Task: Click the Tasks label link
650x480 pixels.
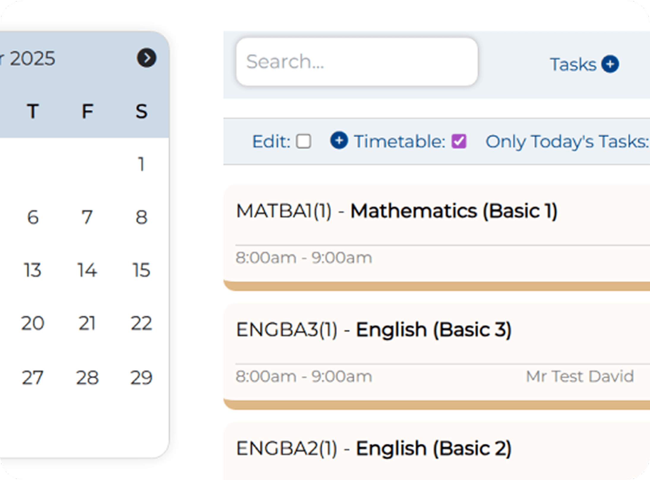Action: tap(573, 64)
